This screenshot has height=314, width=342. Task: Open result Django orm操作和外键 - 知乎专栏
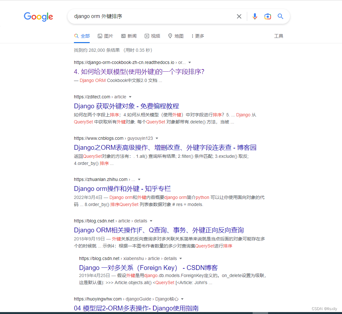click(x=122, y=189)
